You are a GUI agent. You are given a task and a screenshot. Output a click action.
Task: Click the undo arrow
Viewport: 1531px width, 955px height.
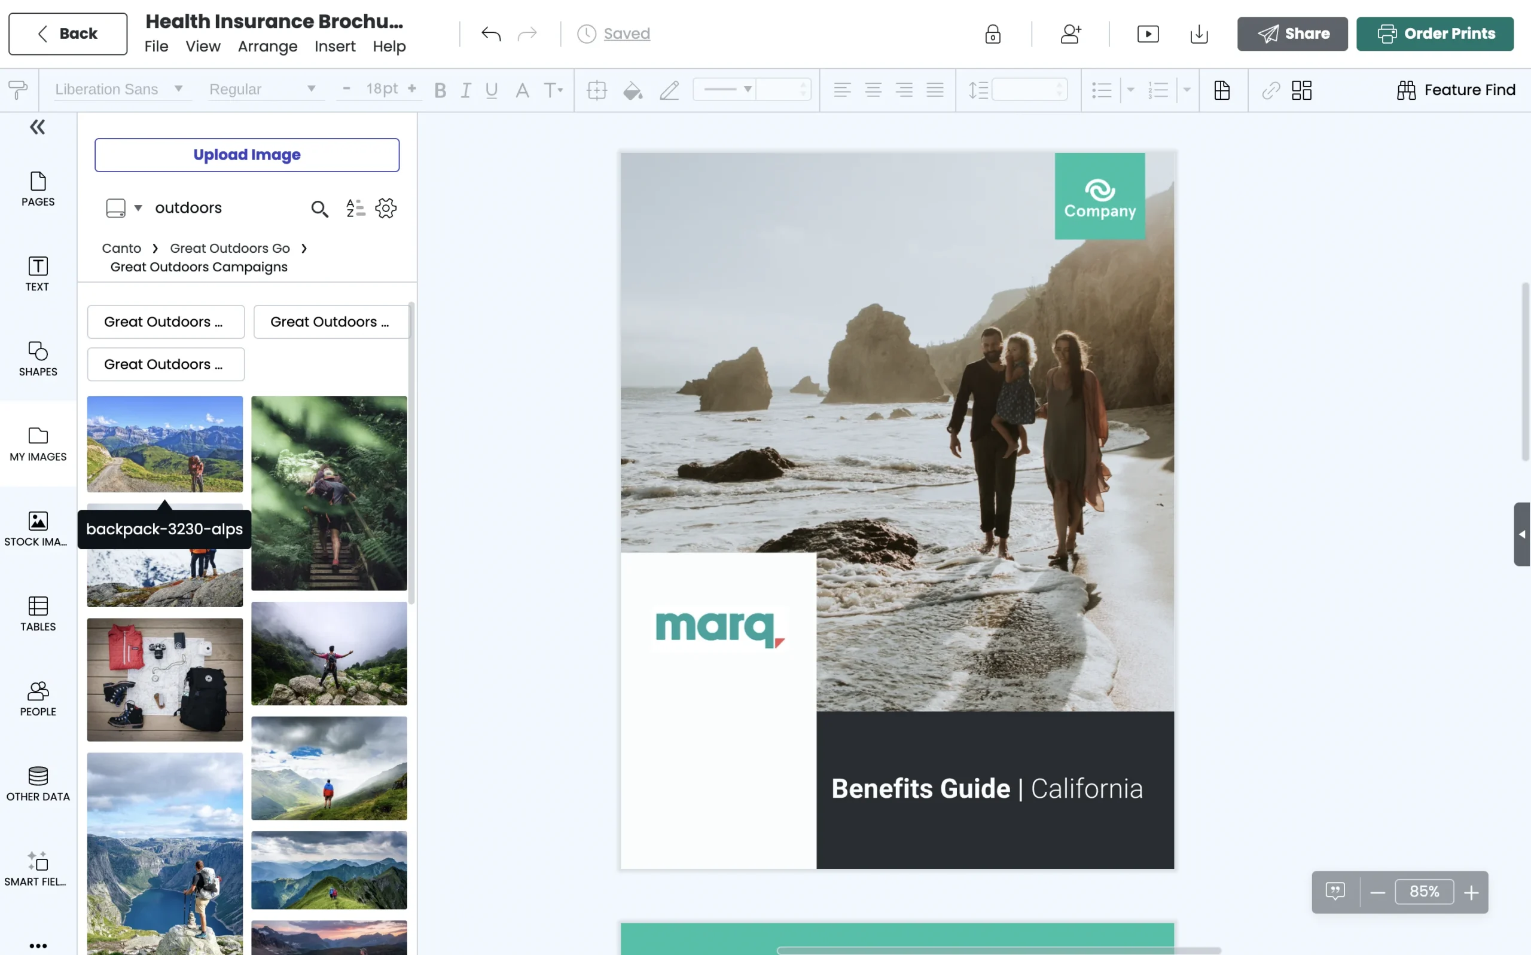pyautogui.click(x=490, y=34)
